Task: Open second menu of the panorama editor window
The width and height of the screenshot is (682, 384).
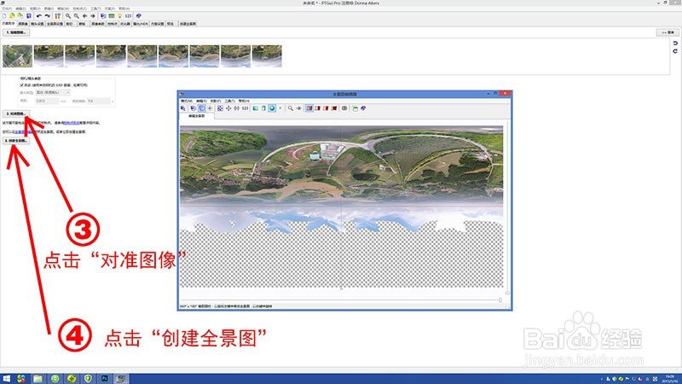Action: tap(201, 101)
